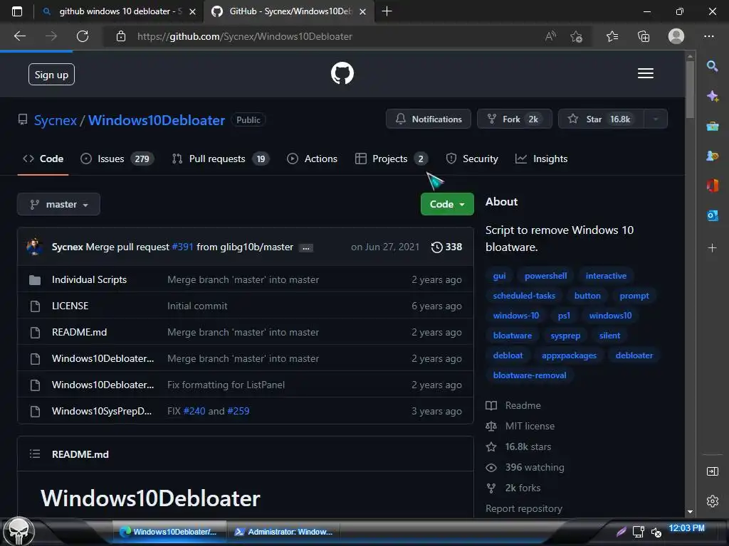
Task: Open the tab actions menu icon
Action: (x=17, y=11)
